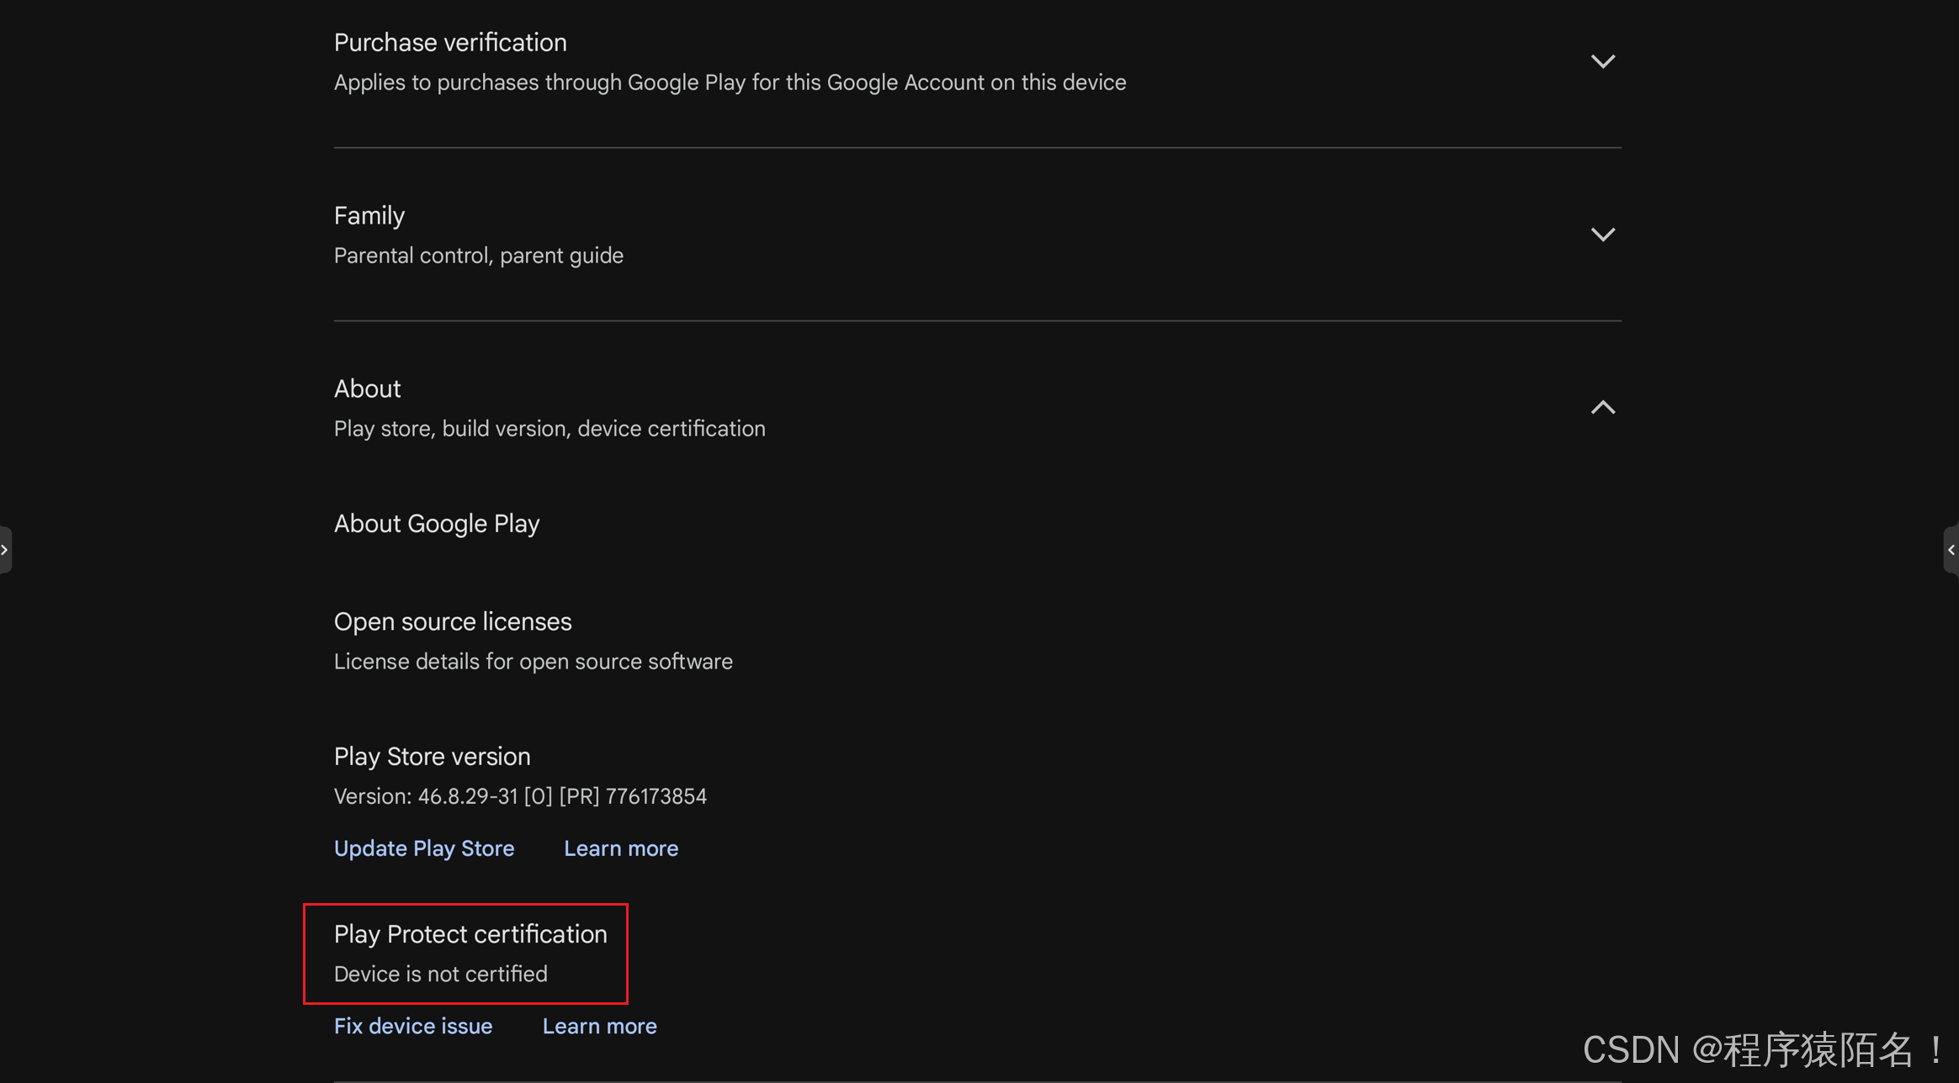Select the Play Store version item
This screenshot has width=1959, height=1083.
[432, 757]
